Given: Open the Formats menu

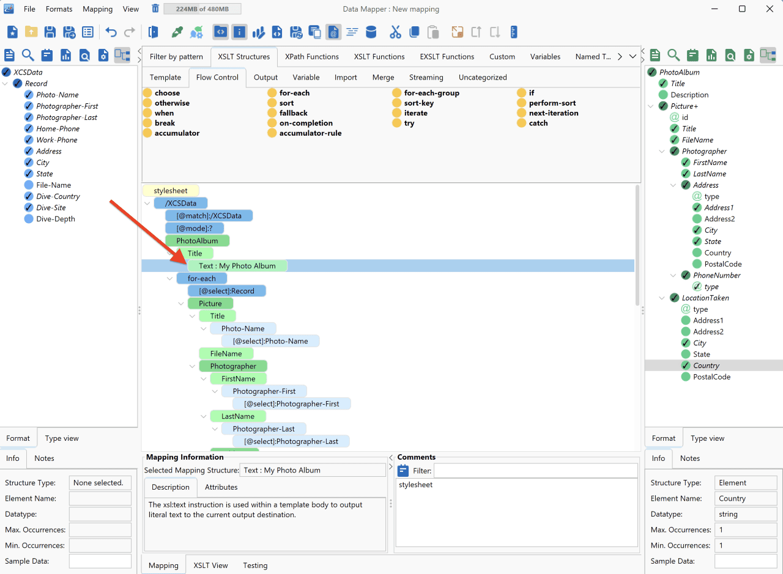Looking at the screenshot, I should [x=59, y=9].
